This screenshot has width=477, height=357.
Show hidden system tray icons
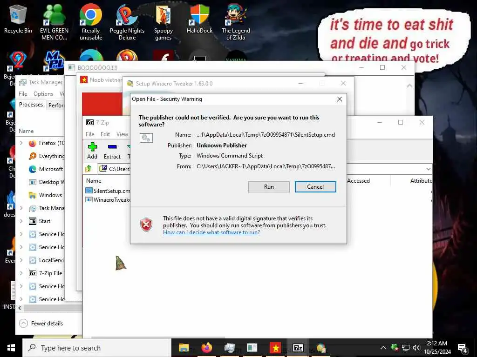pos(383,348)
